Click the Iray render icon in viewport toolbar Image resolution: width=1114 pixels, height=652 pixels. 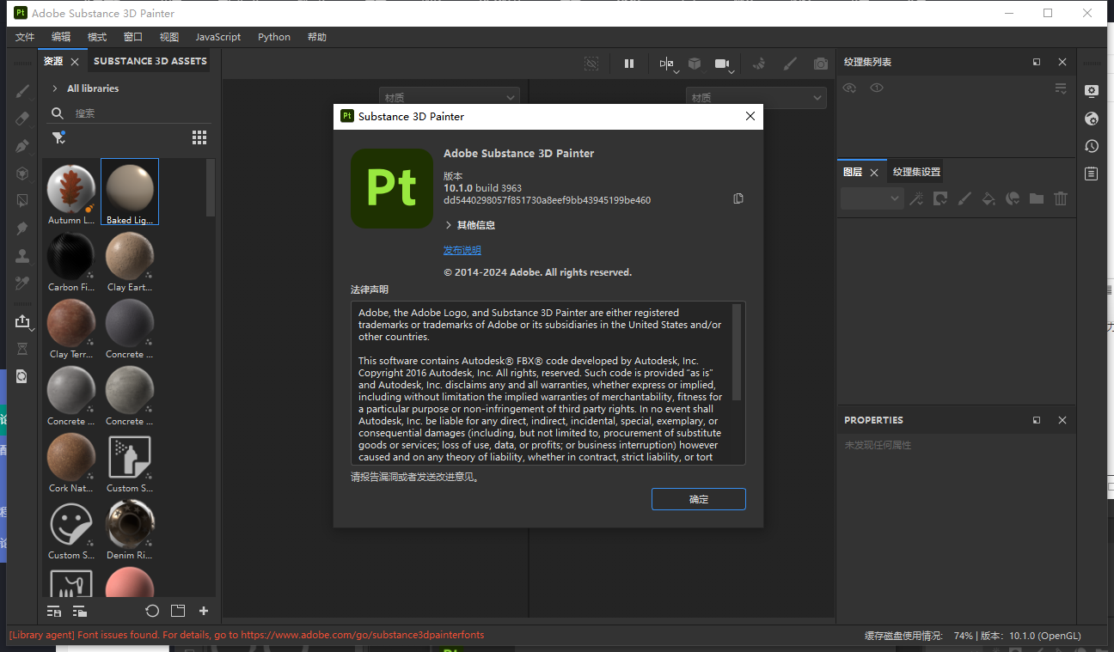click(759, 64)
